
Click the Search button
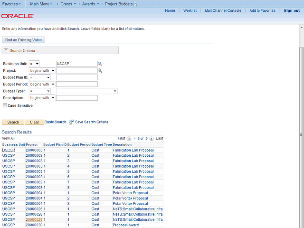13,122
